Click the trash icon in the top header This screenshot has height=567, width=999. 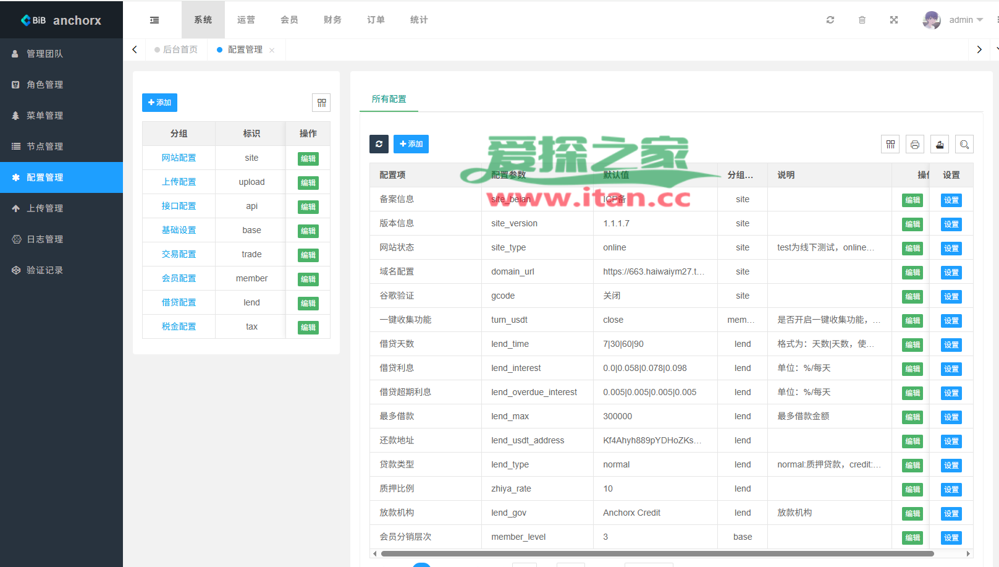pyautogui.click(x=862, y=20)
